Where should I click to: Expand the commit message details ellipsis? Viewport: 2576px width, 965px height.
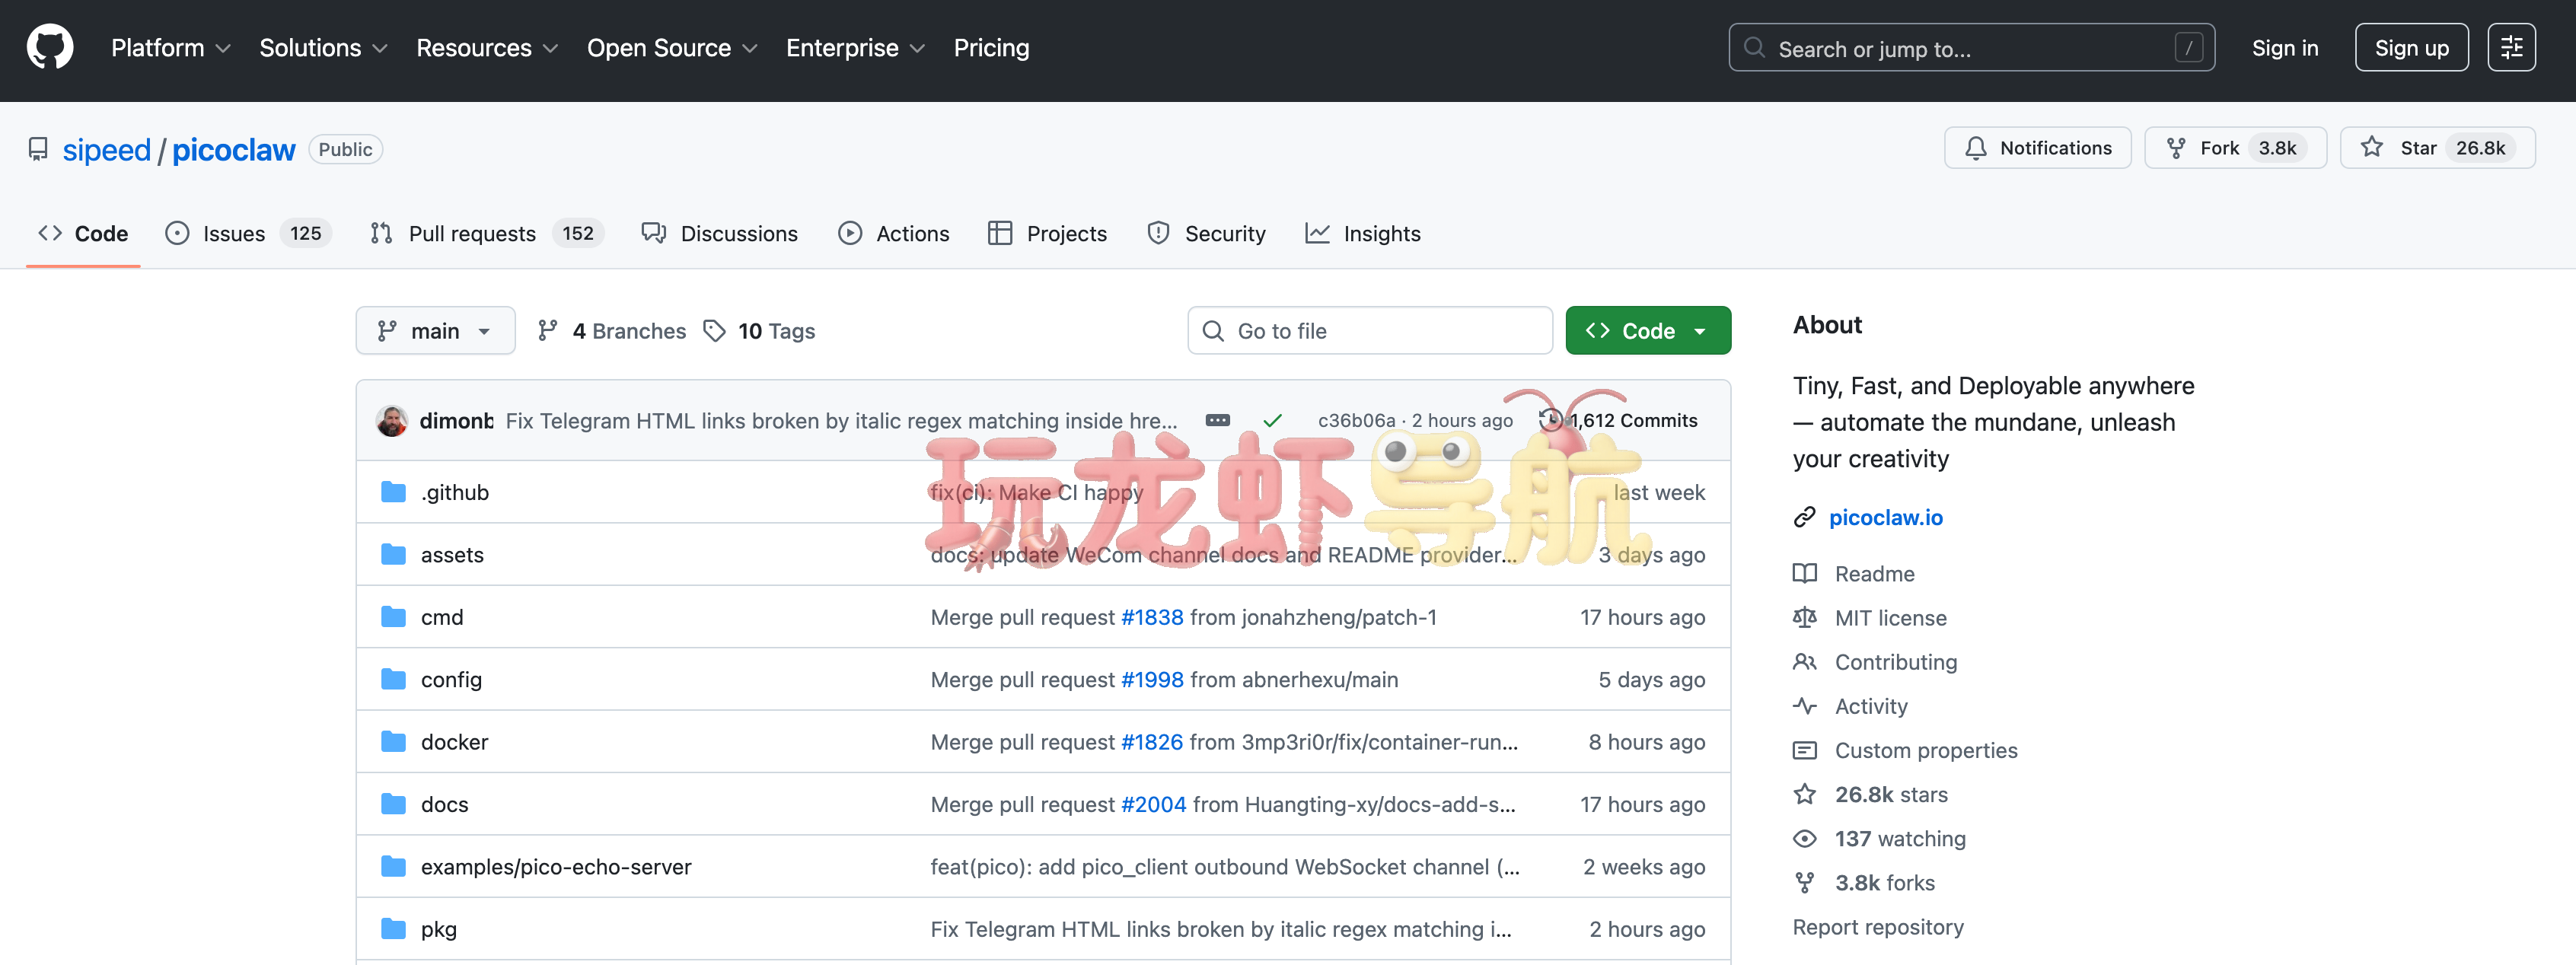tap(1217, 421)
